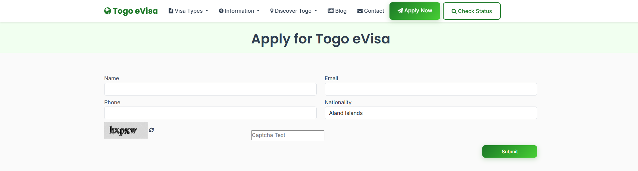Submit the eVisa application form
The width and height of the screenshot is (638, 171).
(510, 152)
